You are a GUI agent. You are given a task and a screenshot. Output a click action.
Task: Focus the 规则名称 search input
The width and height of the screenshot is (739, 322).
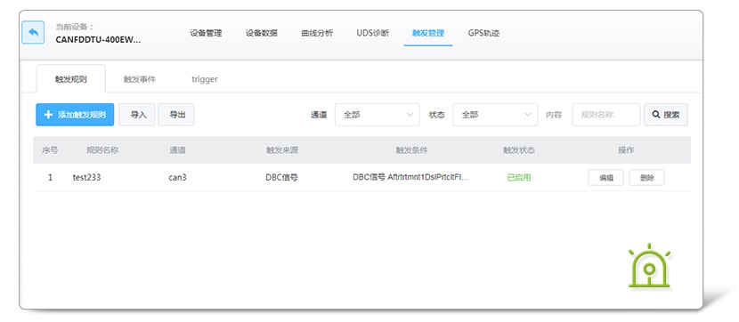click(x=606, y=115)
